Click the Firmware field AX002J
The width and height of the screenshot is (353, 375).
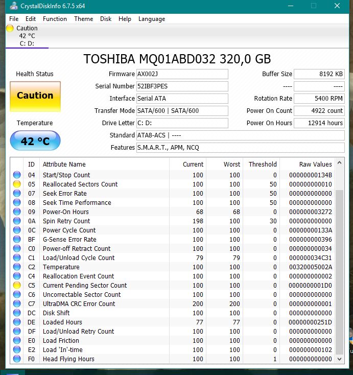(182, 74)
